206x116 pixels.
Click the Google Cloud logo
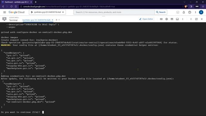click(x=16, y=12)
